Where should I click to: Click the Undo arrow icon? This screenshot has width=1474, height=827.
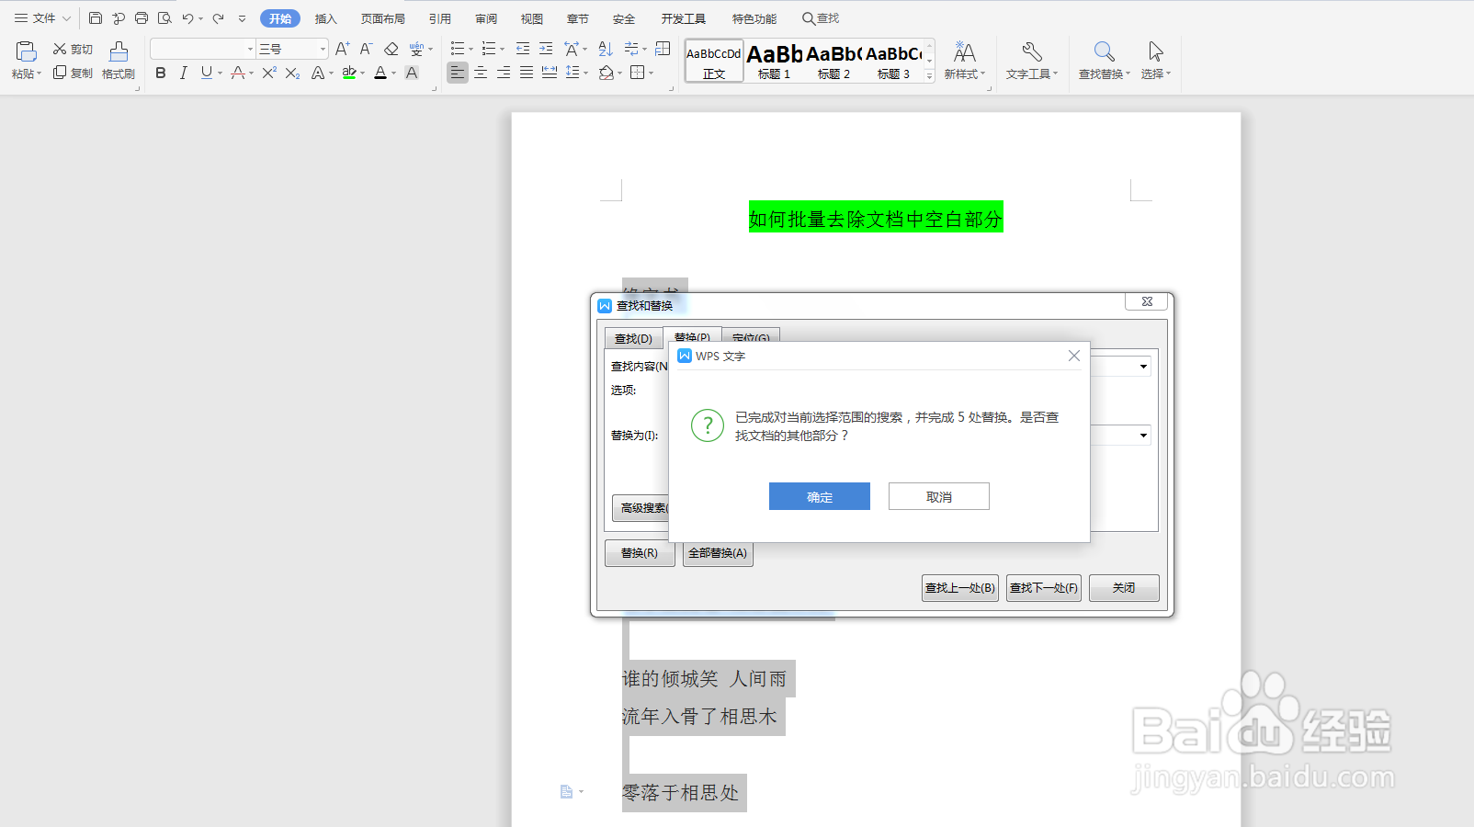[x=188, y=18]
